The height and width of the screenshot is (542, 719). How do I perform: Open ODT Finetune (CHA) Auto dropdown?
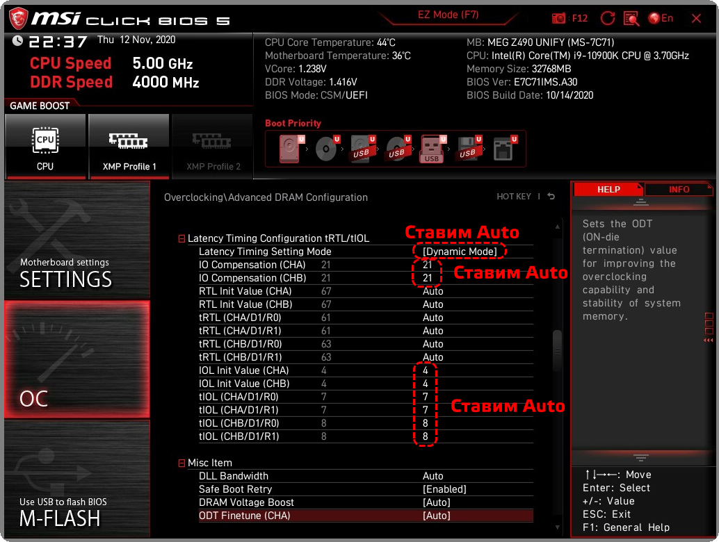click(436, 516)
